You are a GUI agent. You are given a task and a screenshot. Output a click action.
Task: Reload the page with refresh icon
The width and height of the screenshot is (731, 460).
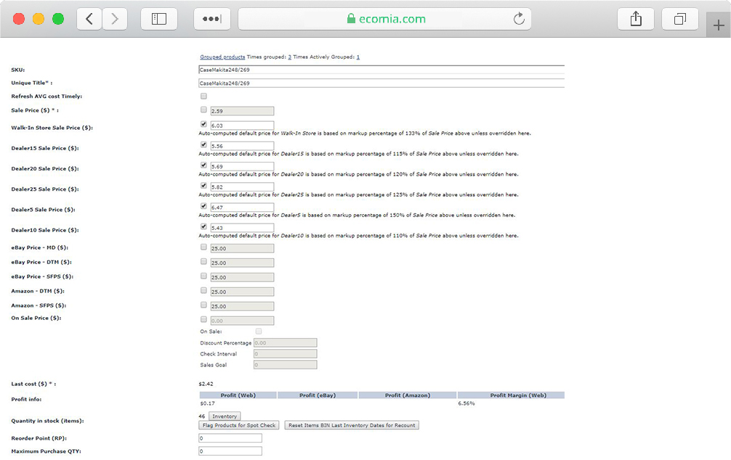[519, 20]
